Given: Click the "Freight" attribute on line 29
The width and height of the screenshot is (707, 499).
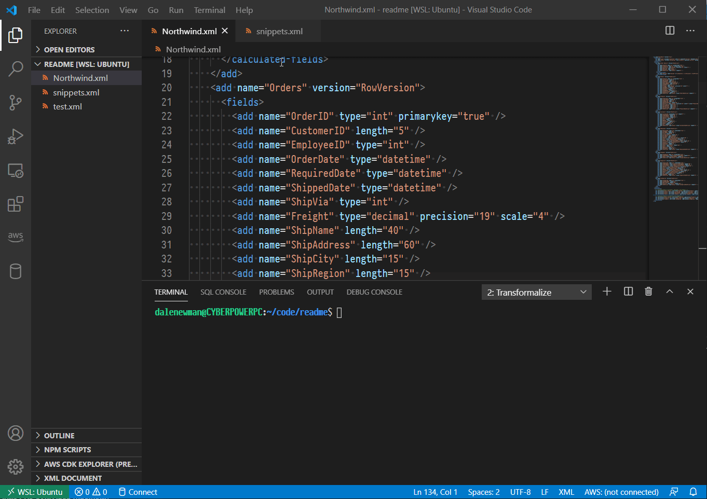Looking at the screenshot, I should tap(310, 216).
